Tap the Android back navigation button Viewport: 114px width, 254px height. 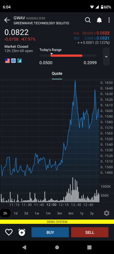[24, 247]
